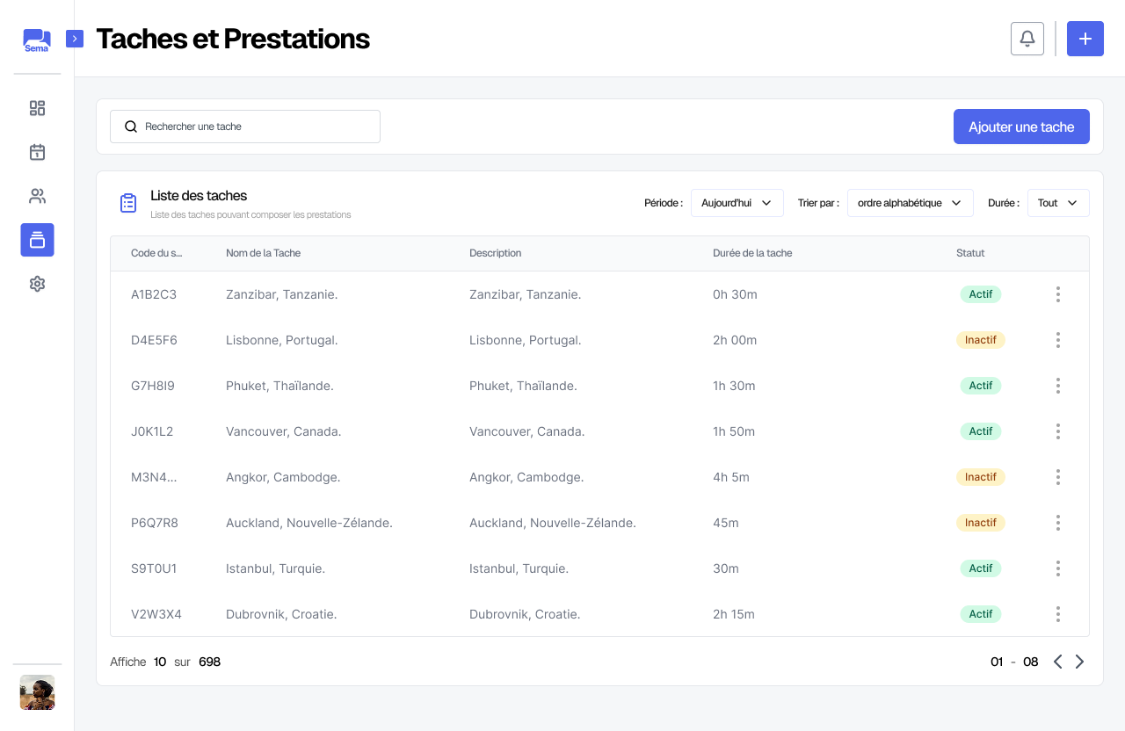This screenshot has height=731, width=1125.
Task: Click the user profile avatar thumbnail
Action: [37, 692]
